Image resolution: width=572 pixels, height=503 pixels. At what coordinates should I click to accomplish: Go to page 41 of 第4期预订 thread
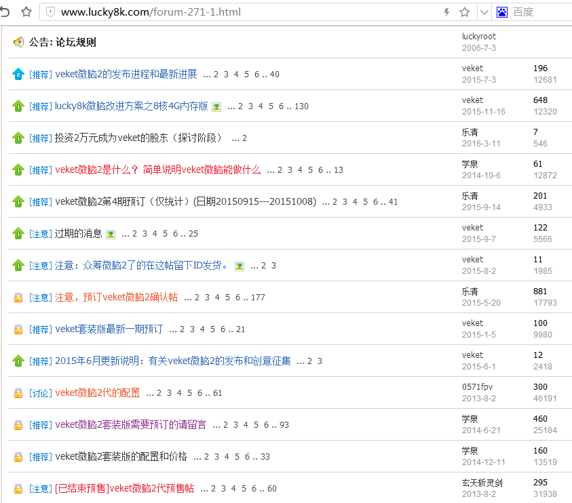click(x=393, y=201)
